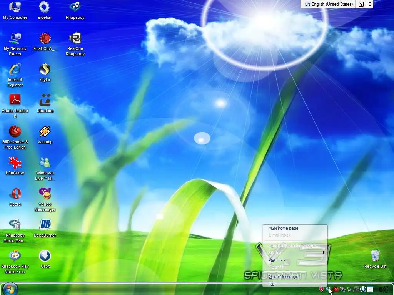Select the Styler desktop icon

coord(45,73)
